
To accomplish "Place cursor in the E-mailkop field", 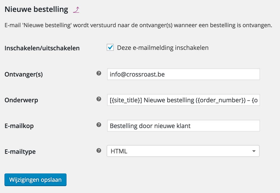I will click(x=183, y=126).
